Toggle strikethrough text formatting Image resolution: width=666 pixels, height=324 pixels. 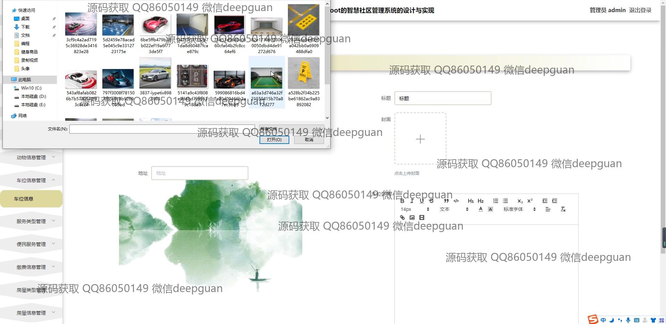coord(431,201)
